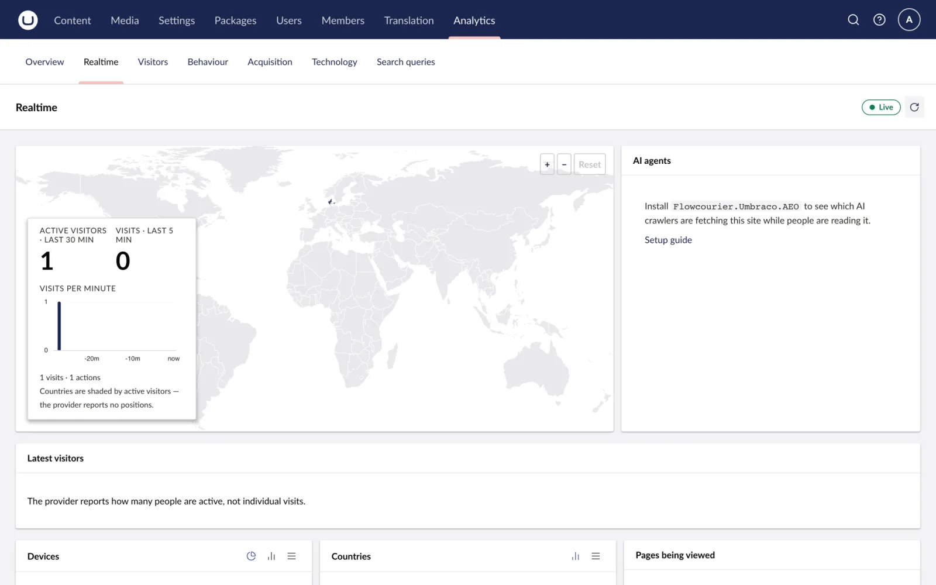The width and height of the screenshot is (936, 585).
Task: Show Devices as a bar chart
Action: click(271, 556)
